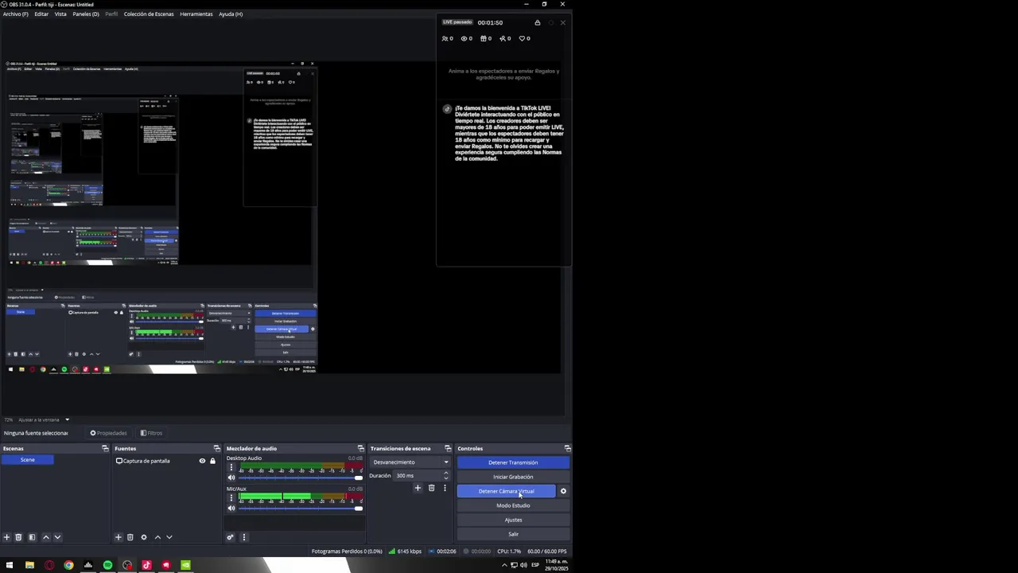This screenshot has width=1018, height=573.
Task: Toggle lock on Captura de pantalla source
Action: pyautogui.click(x=212, y=461)
